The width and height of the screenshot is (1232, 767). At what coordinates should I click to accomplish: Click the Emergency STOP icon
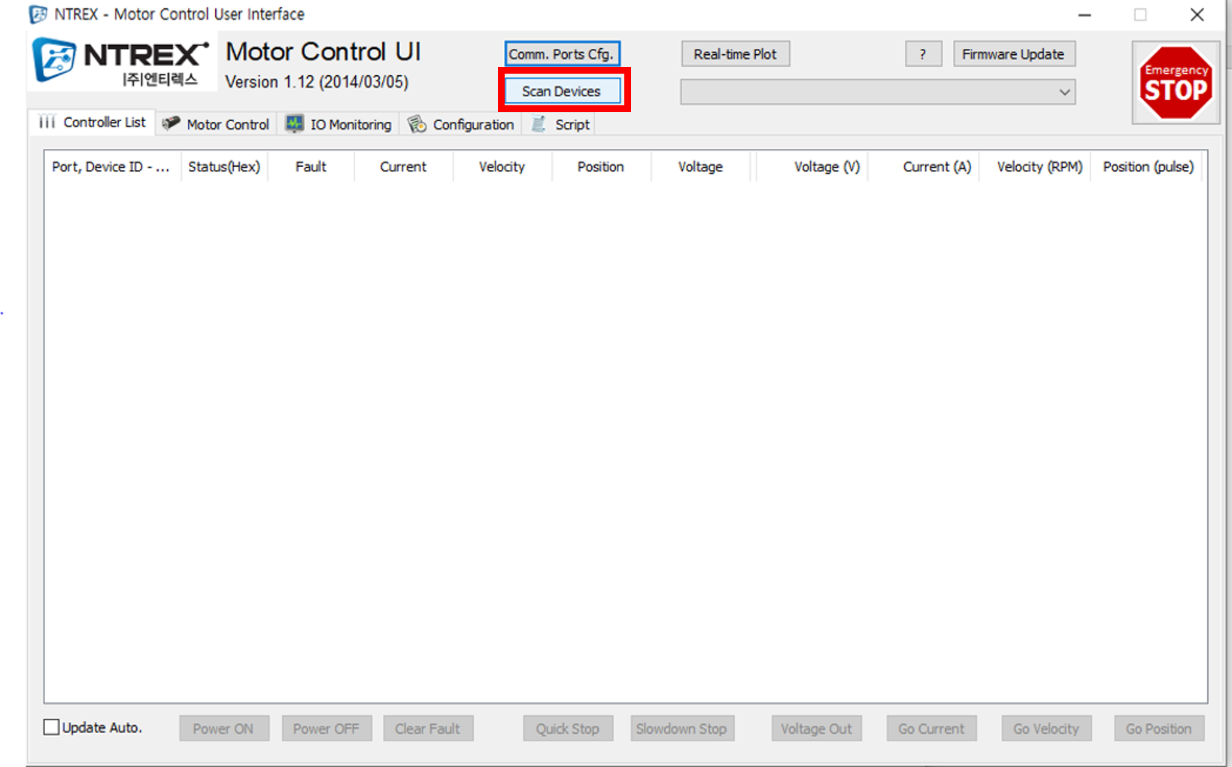[1176, 81]
